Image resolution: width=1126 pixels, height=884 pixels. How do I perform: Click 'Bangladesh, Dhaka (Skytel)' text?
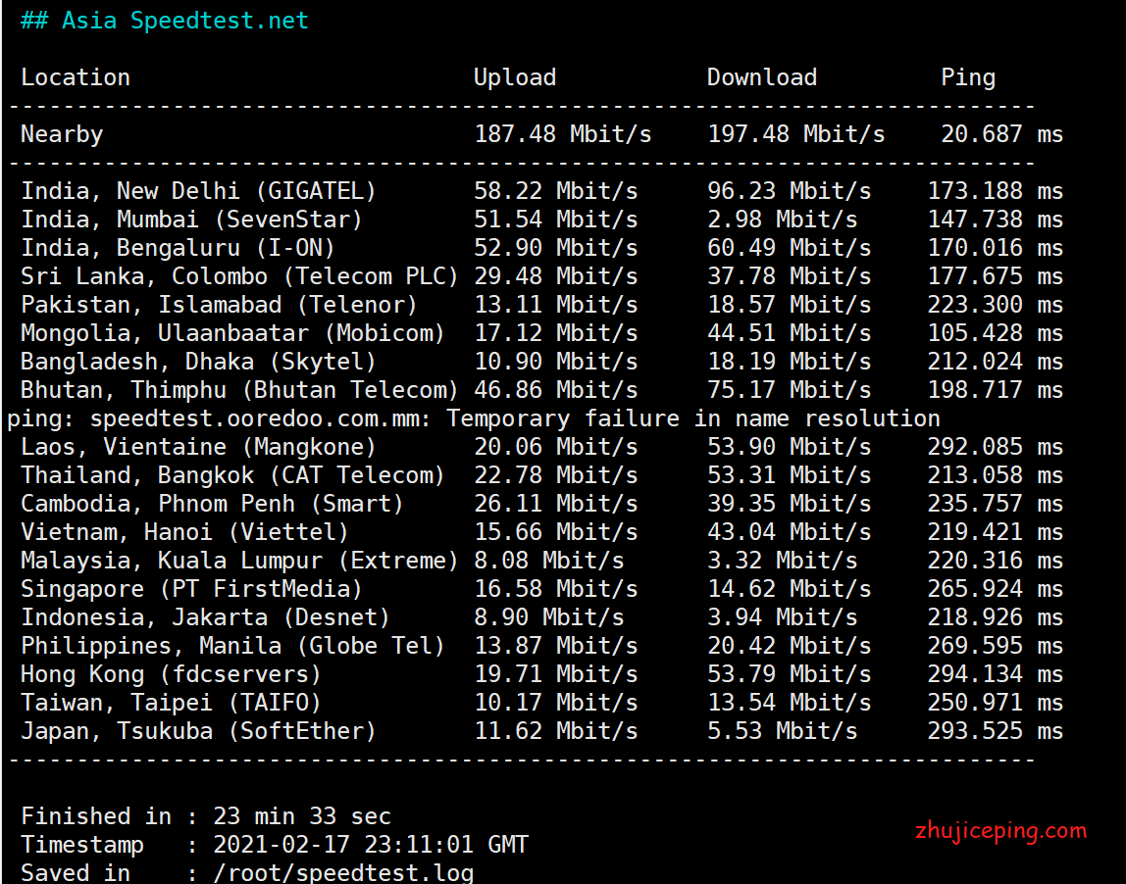point(198,362)
